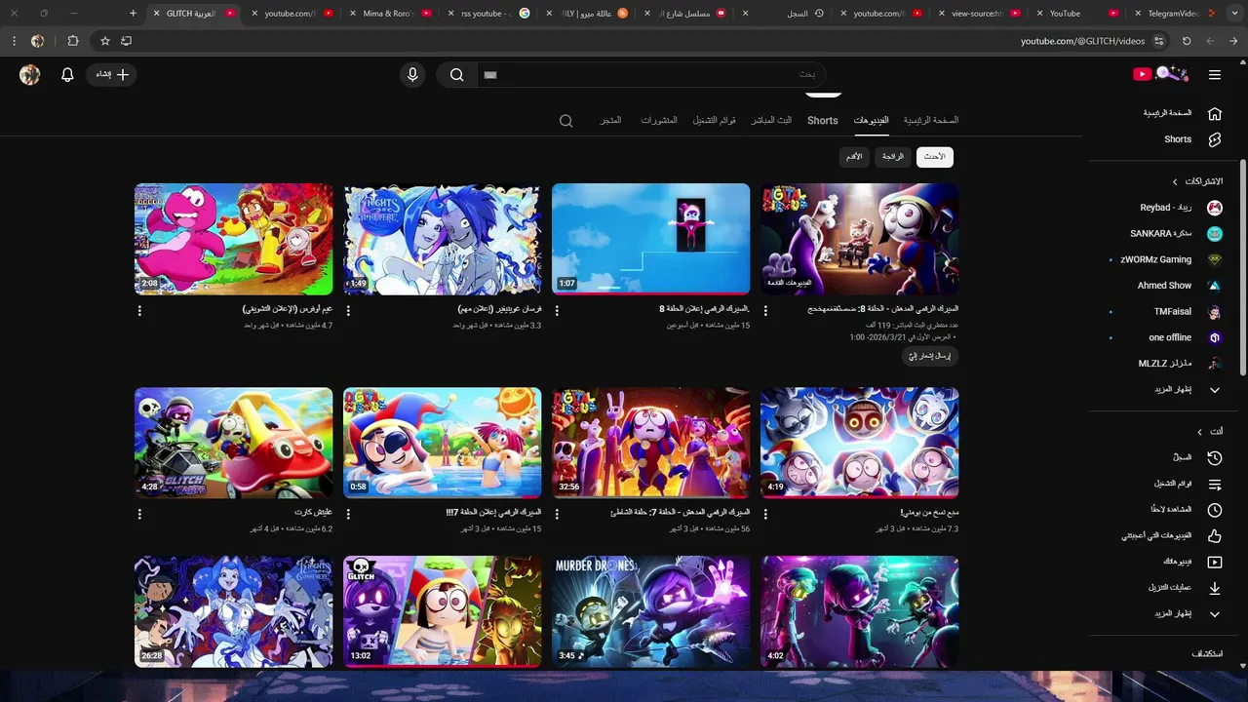Open more options for the Episode 8 trailer
The height and width of the screenshot is (702, 1248).
(557, 310)
